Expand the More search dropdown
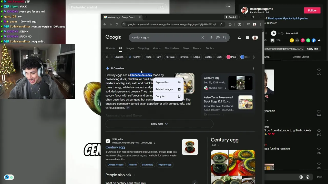This screenshot has width=328, height=184. (x=197, y=48)
